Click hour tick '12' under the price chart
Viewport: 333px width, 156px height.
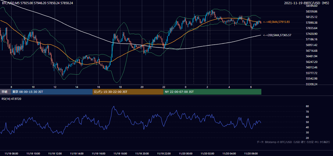click(x=55, y=87)
